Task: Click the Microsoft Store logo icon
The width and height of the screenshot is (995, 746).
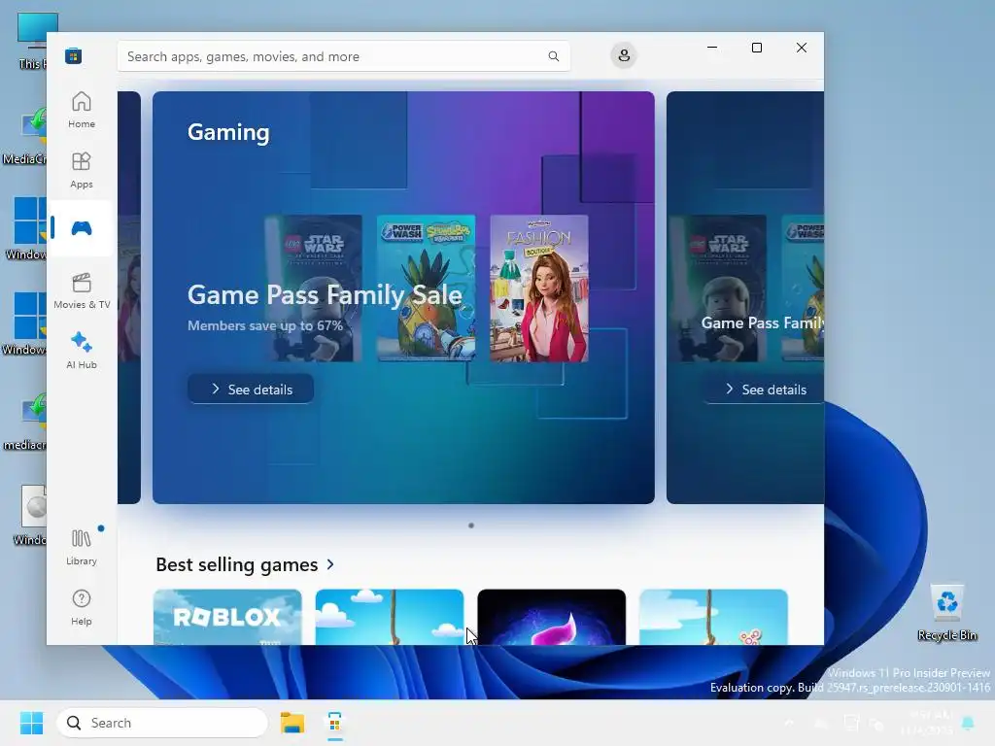Action: click(73, 55)
